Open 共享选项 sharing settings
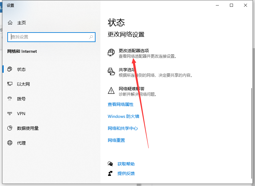 (x=127, y=70)
